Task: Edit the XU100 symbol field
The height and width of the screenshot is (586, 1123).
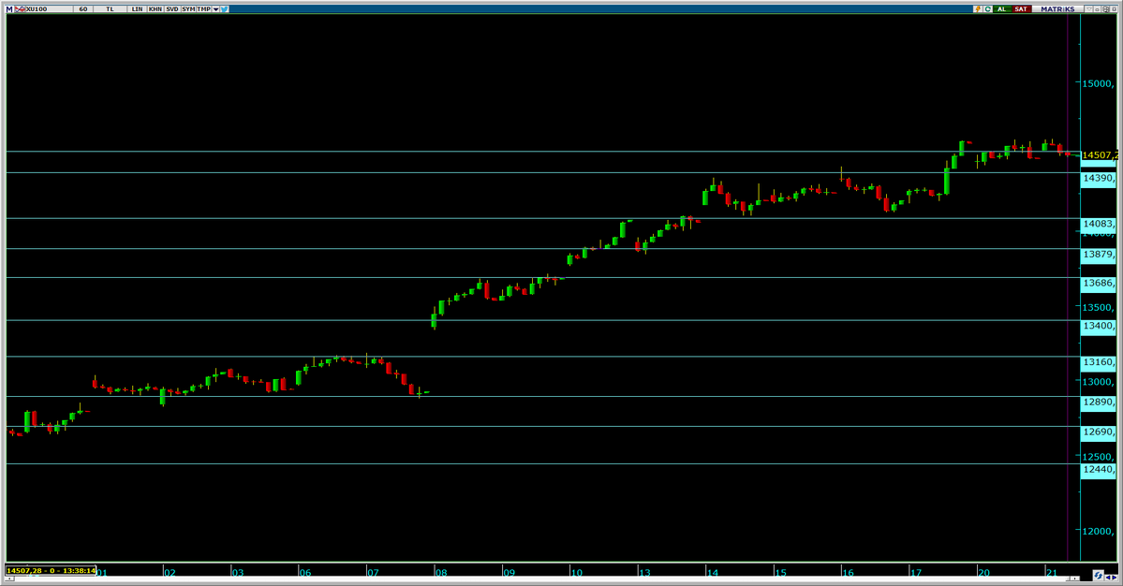Action: pyautogui.click(x=49, y=9)
